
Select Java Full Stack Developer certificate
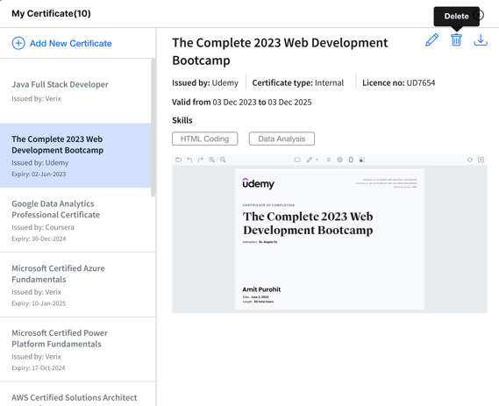(x=75, y=91)
